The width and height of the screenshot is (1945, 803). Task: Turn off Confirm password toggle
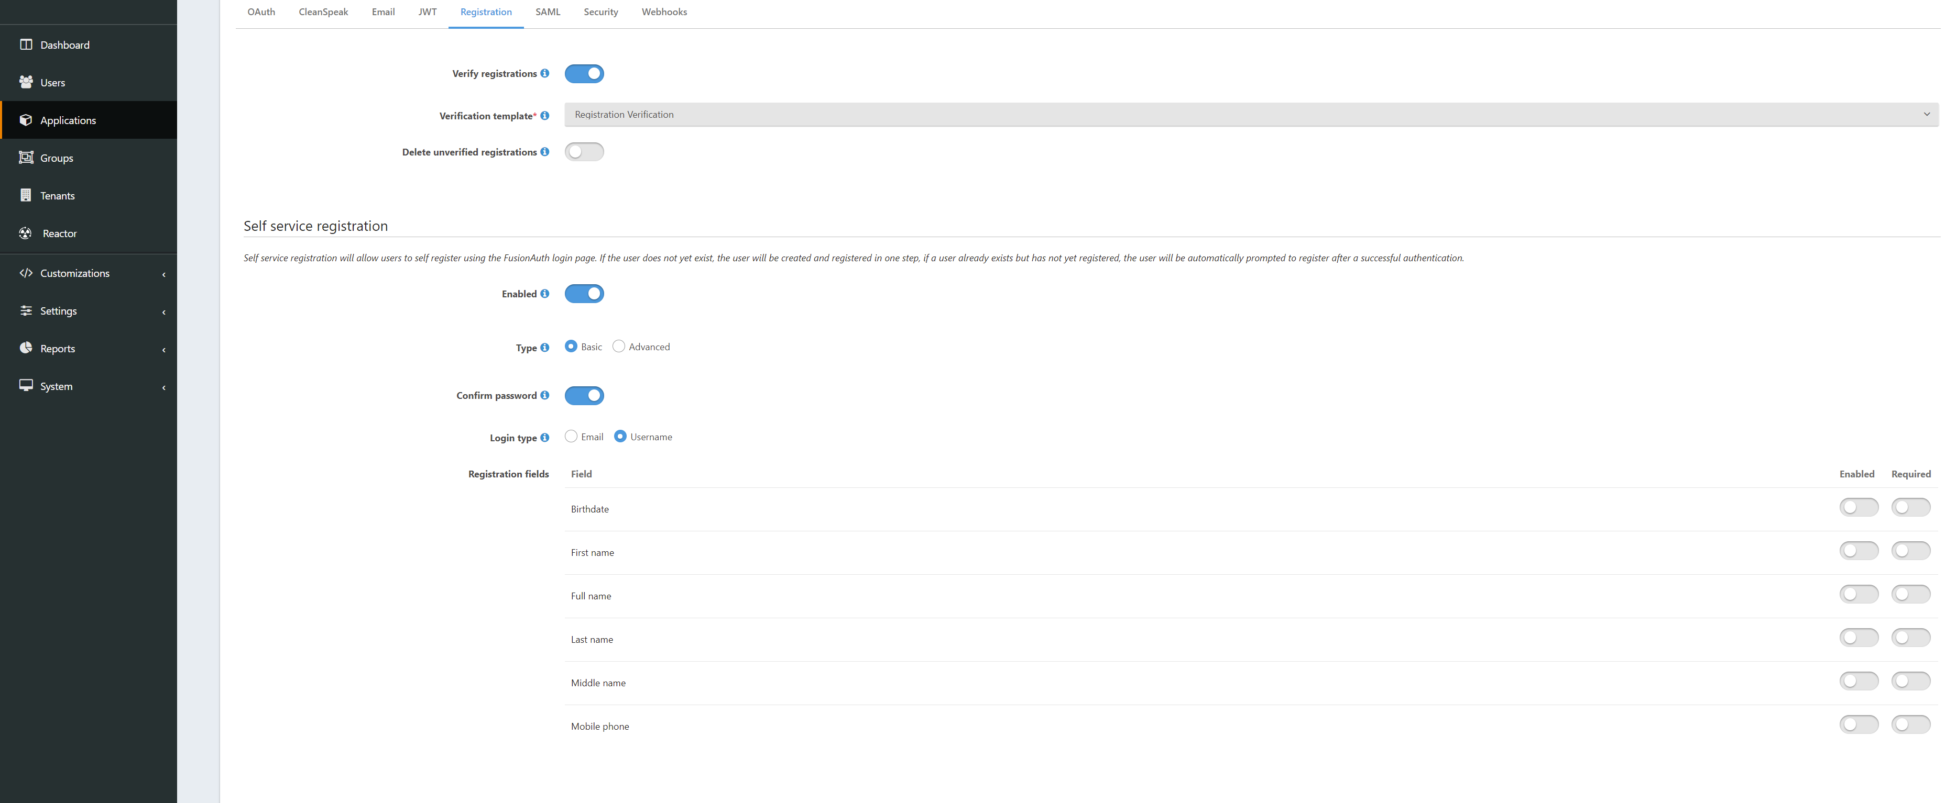click(x=584, y=395)
